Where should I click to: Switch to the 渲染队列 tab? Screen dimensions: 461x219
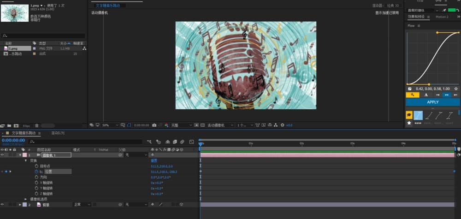point(58,133)
